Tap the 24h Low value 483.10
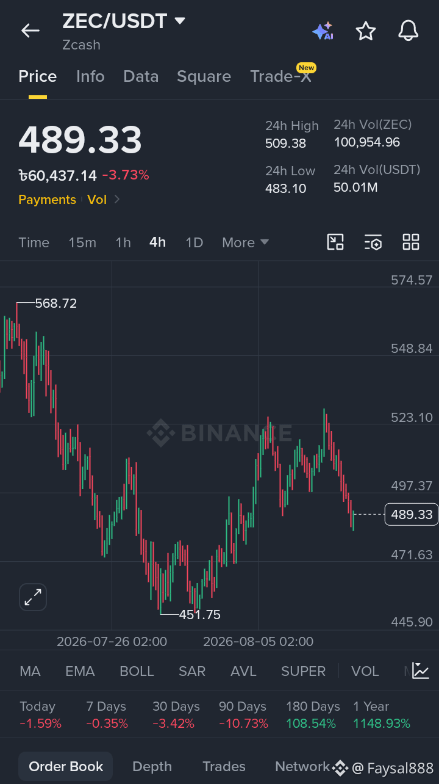The height and width of the screenshot is (784, 439). (x=285, y=189)
